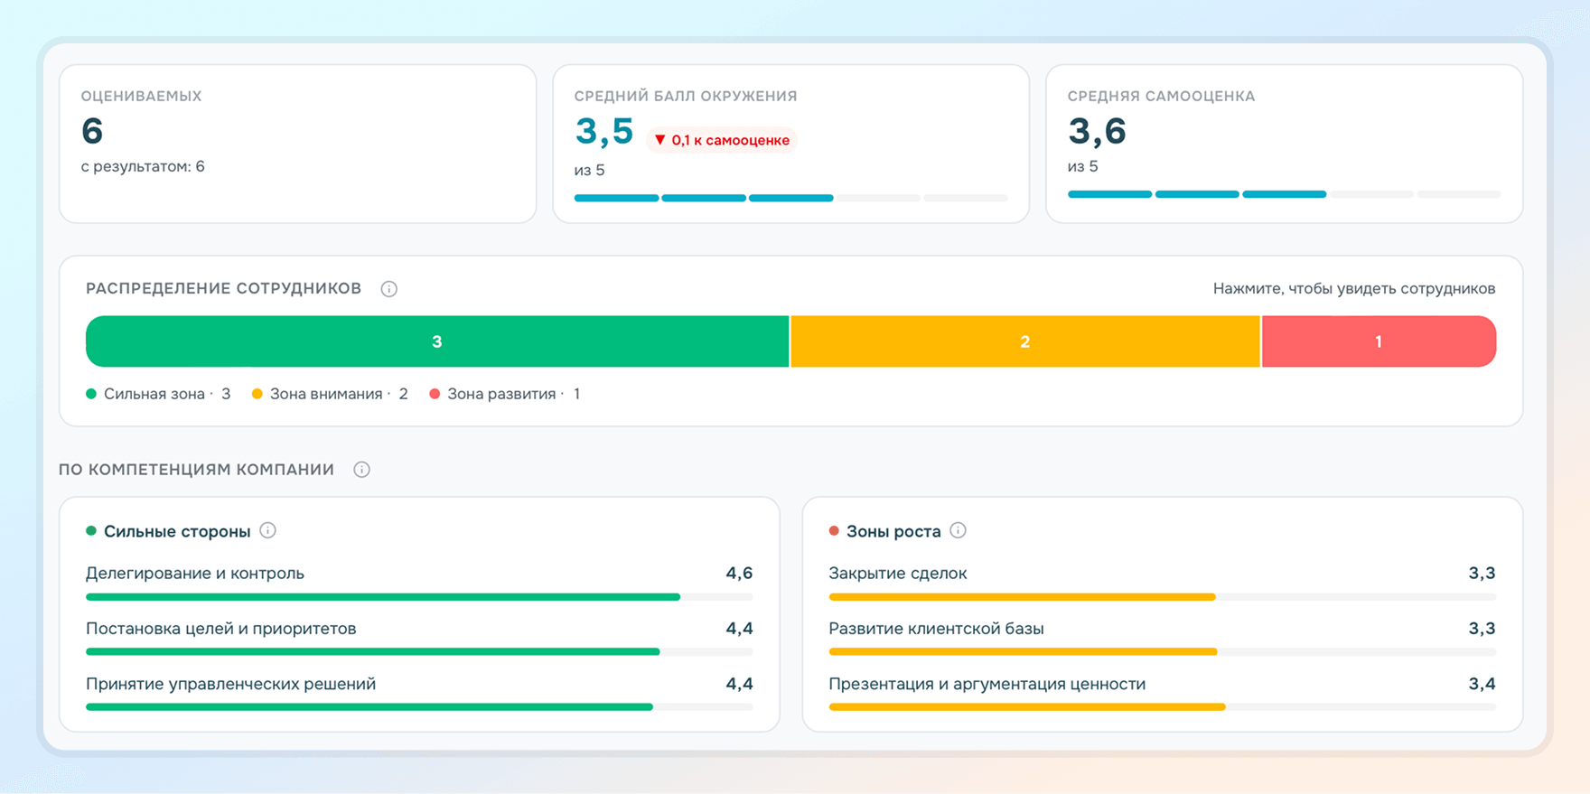Select the Сильная зона legend entry
The width and height of the screenshot is (1590, 794).
[x=158, y=394]
